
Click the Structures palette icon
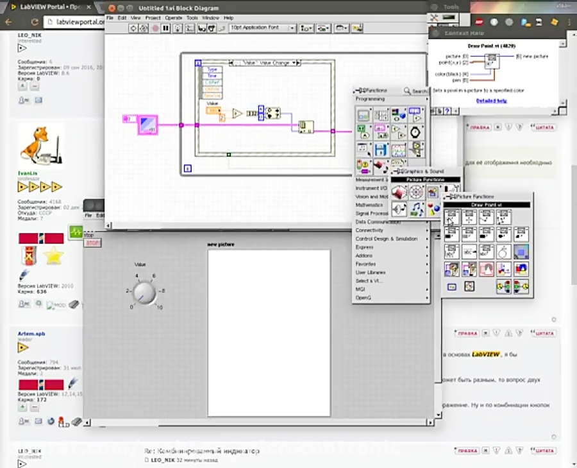click(364, 115)
